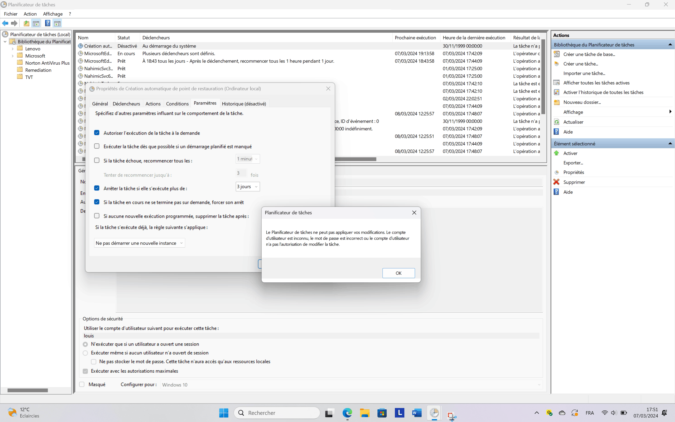The image size is (675, 422).
Task: Close the Propriétés de Création automatique dialog
Action: pos(328,88)
